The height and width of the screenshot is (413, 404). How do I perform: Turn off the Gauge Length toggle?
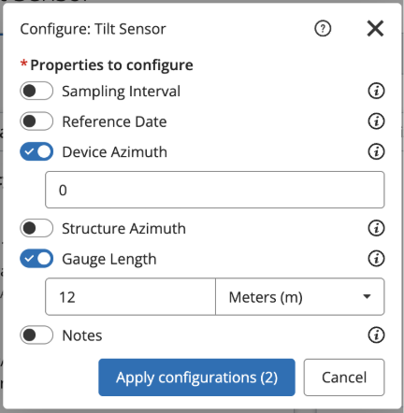36,259
